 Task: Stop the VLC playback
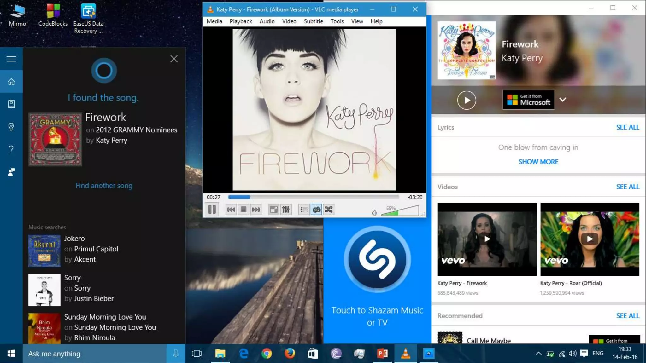[x=244, y=210]
